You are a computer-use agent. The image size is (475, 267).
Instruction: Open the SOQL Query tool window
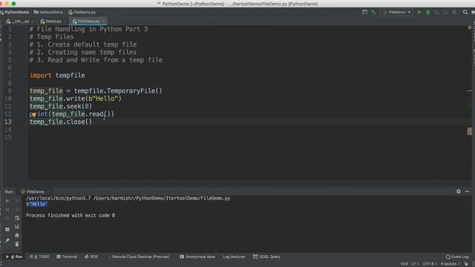(267, 257)
